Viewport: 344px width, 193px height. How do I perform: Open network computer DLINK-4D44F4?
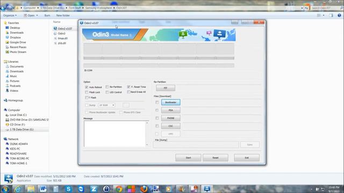pos(17,144)
